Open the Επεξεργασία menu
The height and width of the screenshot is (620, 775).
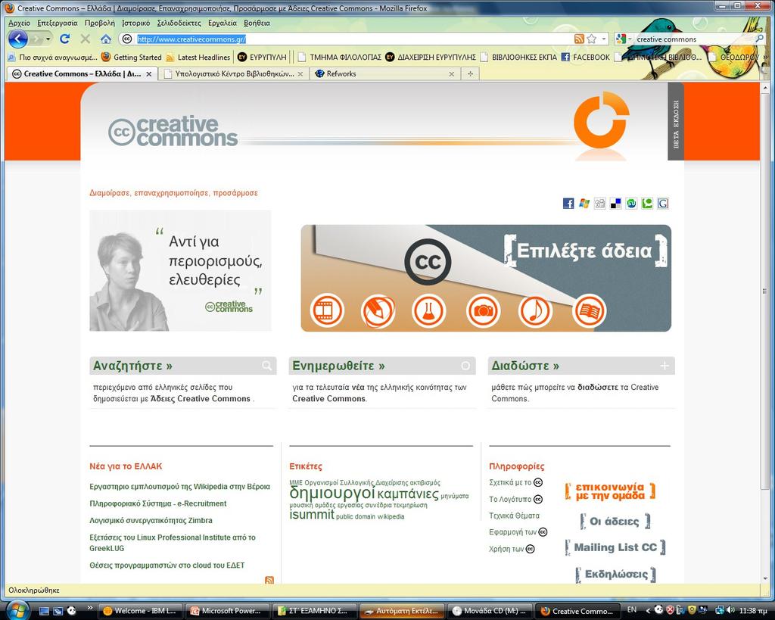[x=58, y=23]
